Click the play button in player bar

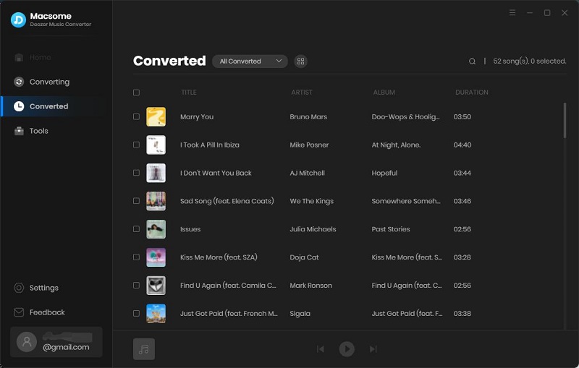pyautogui.click(x=347, y=349)
